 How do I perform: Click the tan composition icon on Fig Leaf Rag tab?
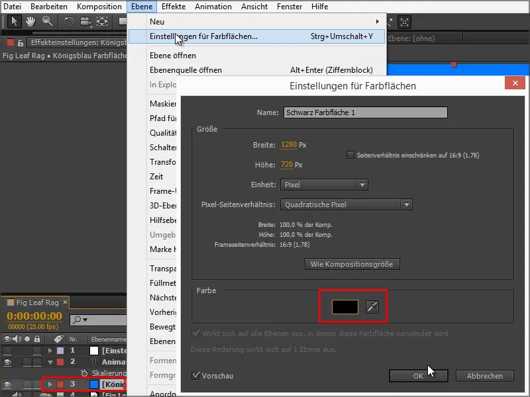tap(11, 302)
